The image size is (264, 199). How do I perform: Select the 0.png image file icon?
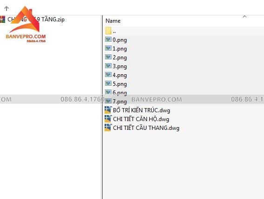108,39
